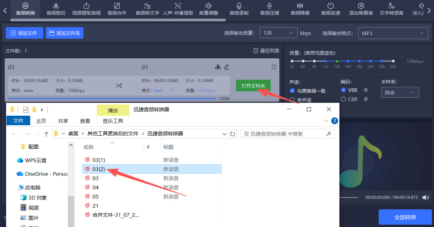
Task: Select 3D 对象 in the navigation pane
Action: point(34,197)
